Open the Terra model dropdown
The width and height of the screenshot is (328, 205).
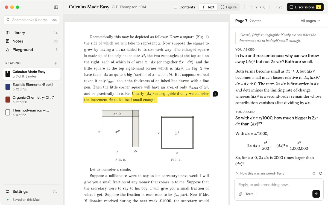(251, 194)
